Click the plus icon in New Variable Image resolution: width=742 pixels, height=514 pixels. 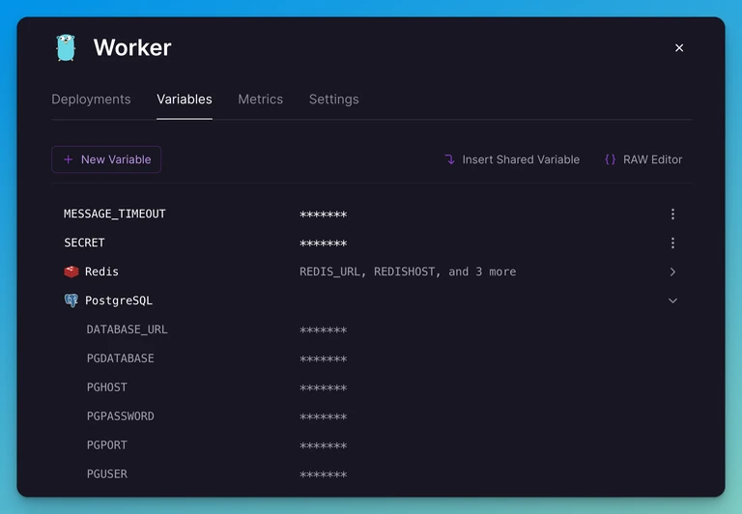coord(69,159)
